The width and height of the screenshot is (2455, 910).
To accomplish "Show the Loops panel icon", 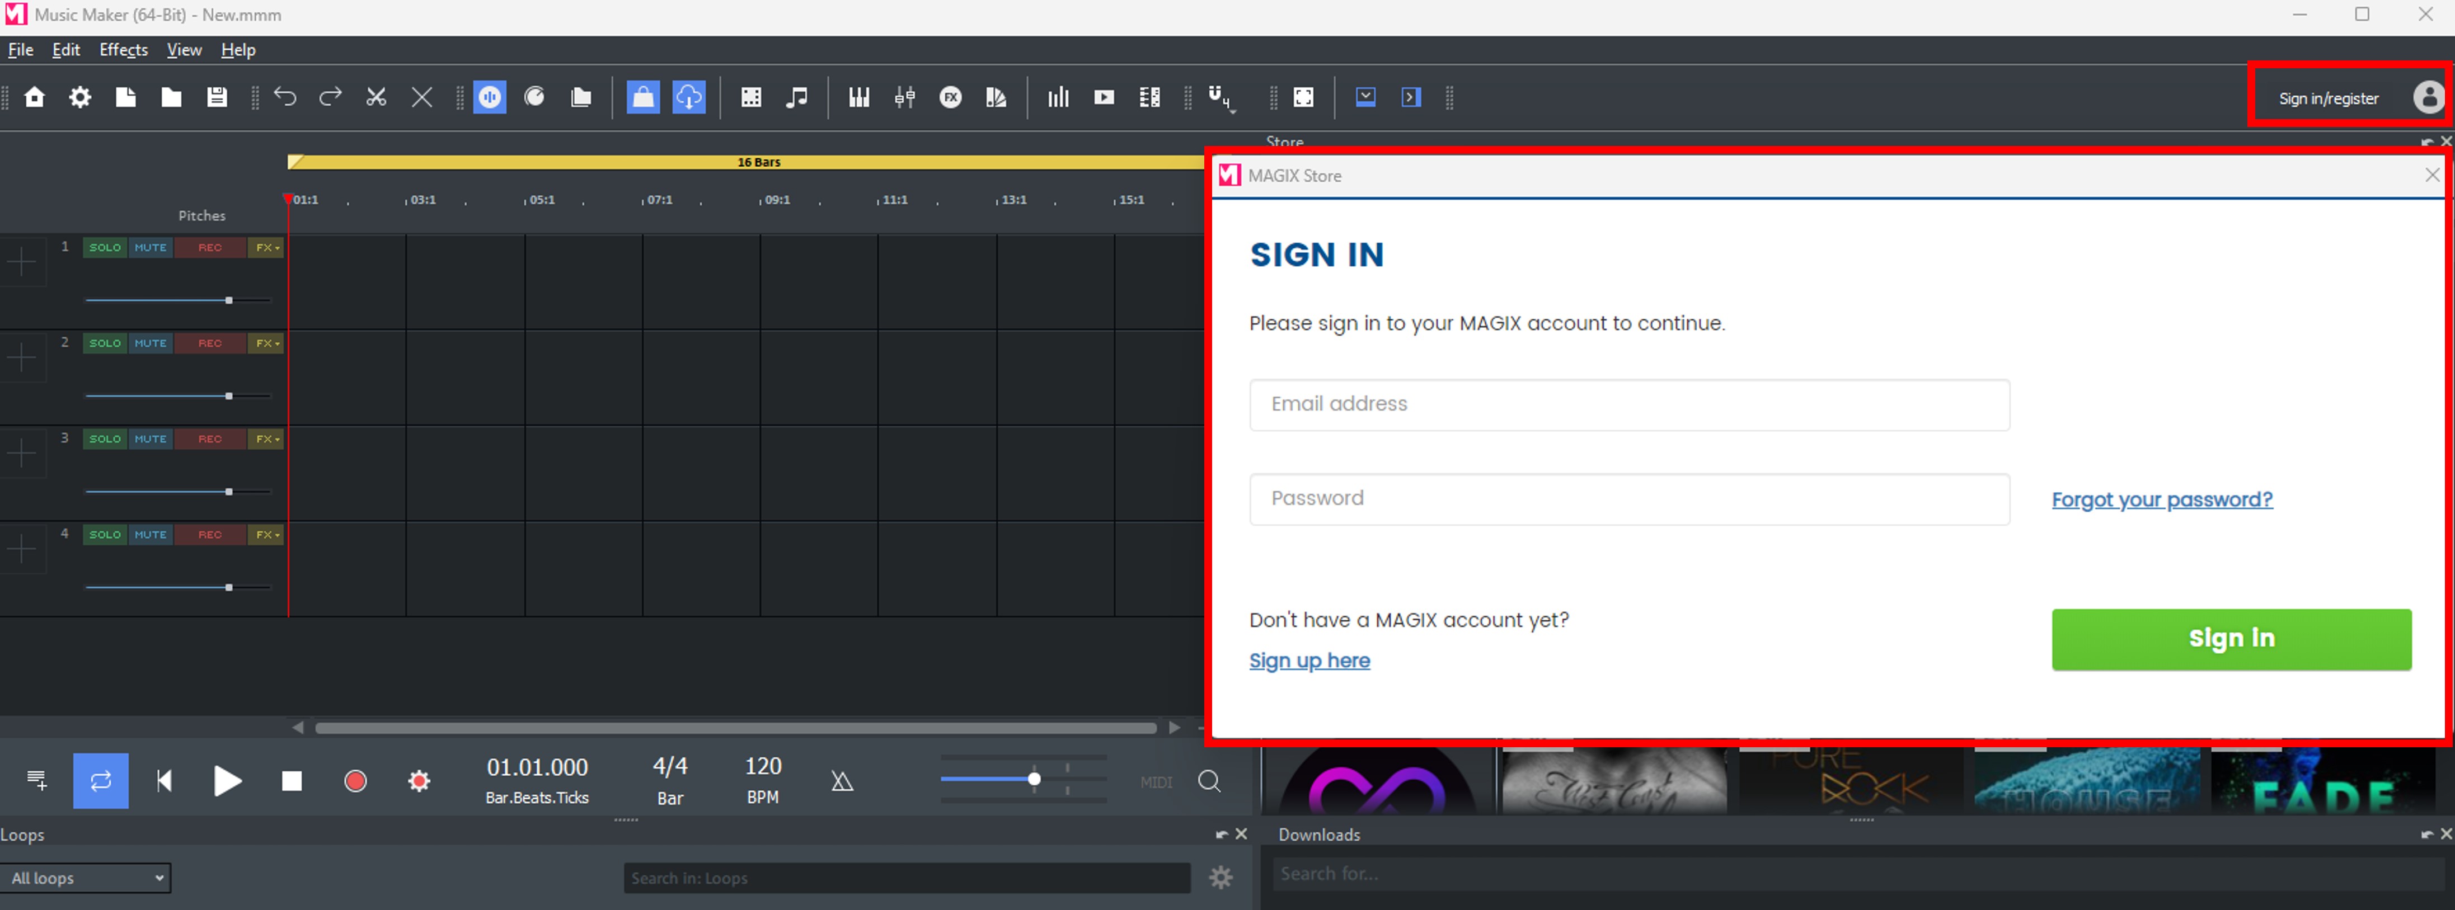I will click(x=490, y=97).
